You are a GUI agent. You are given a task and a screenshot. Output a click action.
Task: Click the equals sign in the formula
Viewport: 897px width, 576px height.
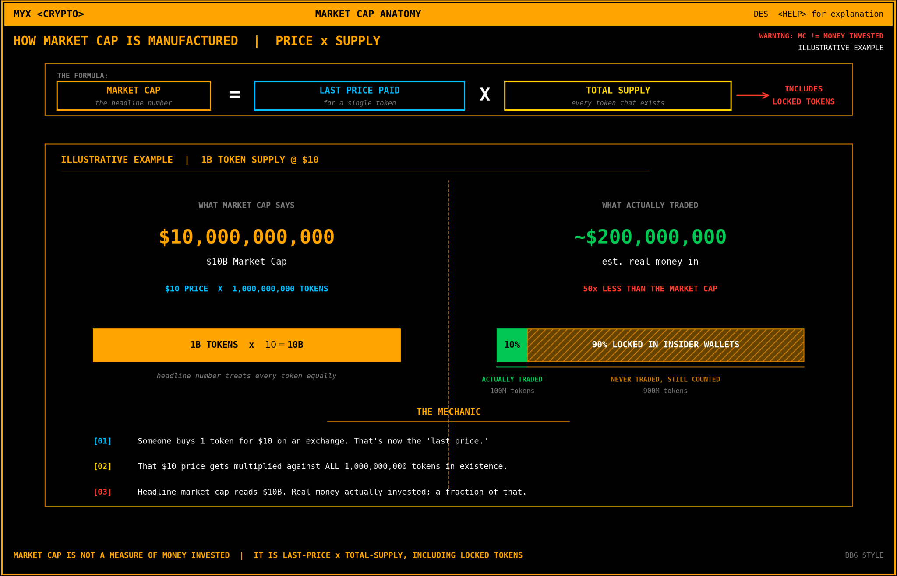234,94
